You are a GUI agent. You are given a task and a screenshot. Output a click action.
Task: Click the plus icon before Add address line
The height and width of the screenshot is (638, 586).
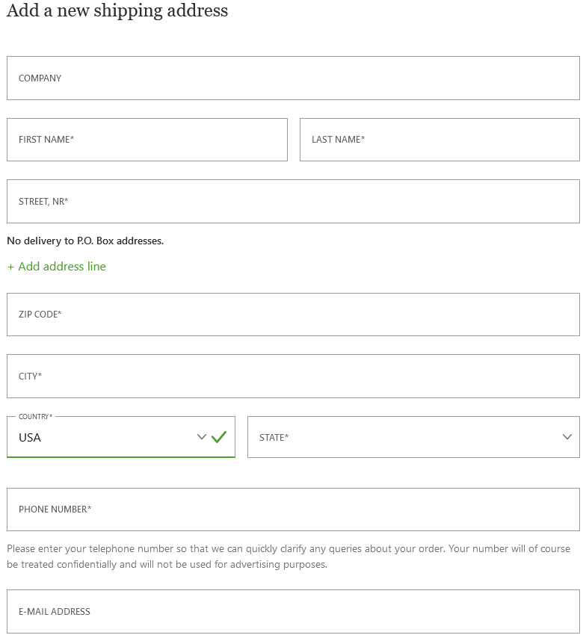tap(10, 267)
